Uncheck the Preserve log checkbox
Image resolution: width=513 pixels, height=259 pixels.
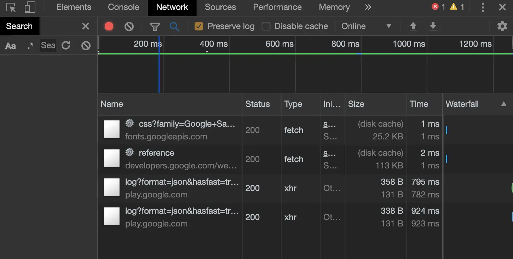[x=199, y=26]
